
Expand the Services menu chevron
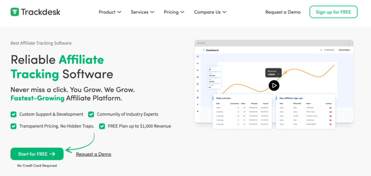[x=152, y=12]
